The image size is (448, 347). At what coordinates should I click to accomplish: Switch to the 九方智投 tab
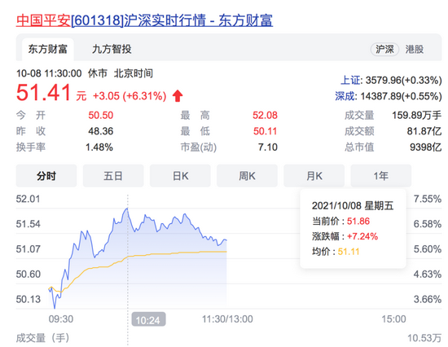(x=112, y=49)
